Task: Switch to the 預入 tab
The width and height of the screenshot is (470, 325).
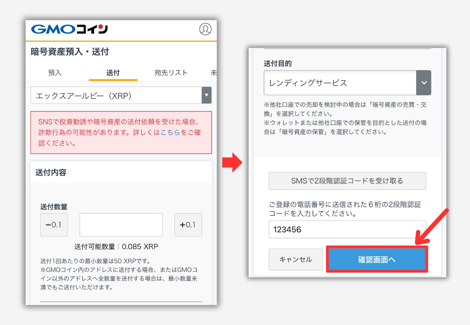Action: point(55,73)
